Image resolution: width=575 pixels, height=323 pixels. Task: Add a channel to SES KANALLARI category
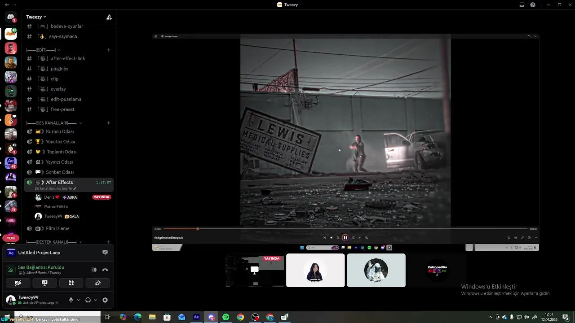[x=109, y=123]
